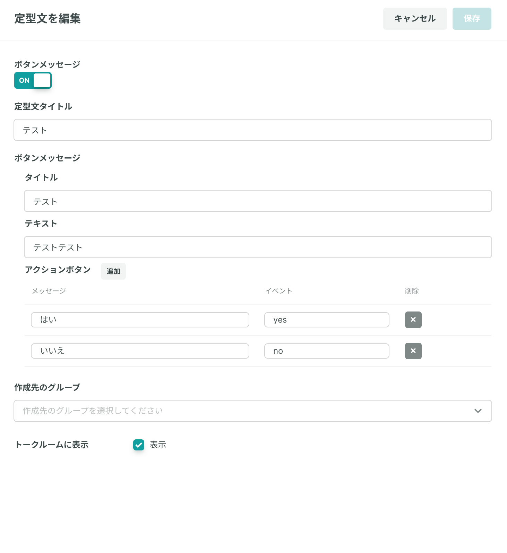Uncheck the 表示 checkbox
This screenshot has height=553, width=507.
(x=139, y=445)
